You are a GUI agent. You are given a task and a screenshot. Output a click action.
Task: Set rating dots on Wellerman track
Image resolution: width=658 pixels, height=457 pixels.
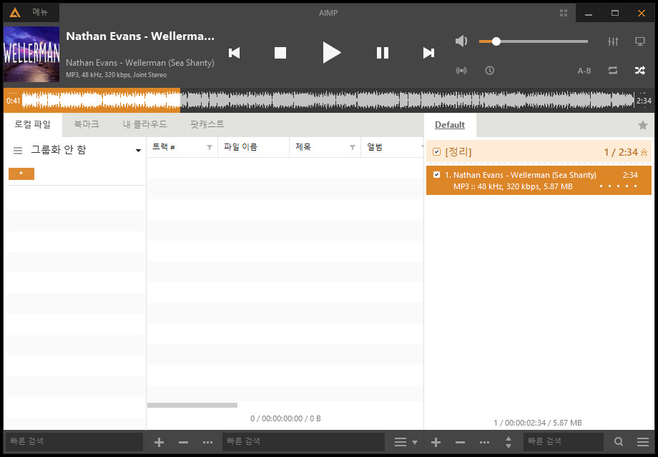coord(618,186)
